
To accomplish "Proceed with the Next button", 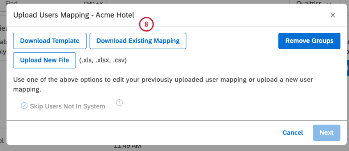I will [326, 133].
